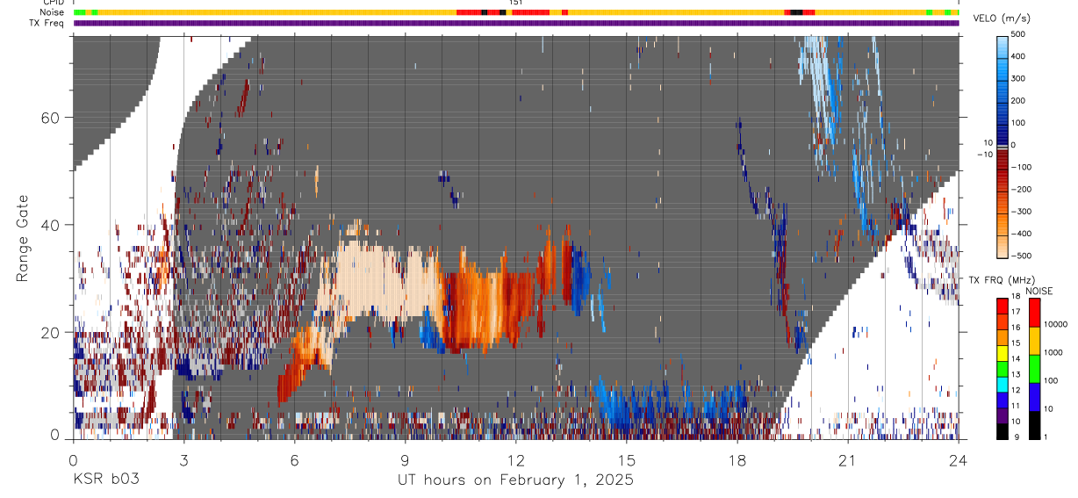Click the 9 tick on UT hours axis
Viewport: 1078px width, 498px height.
point(405,459)
